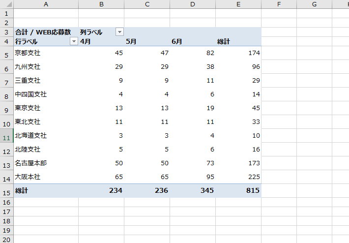Select the 東京支社 row label
Image resolution: width=349 pixels, height=243 pixels.
[x=46, y=108]
